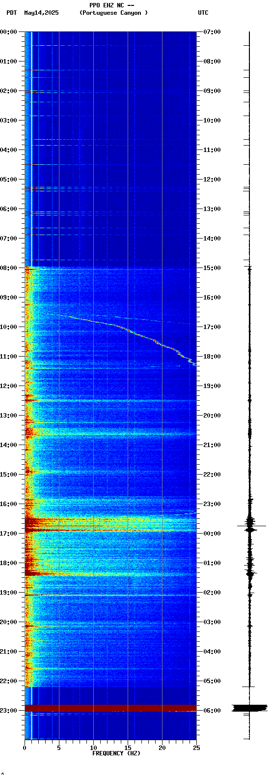Click the 20:00 UTC time tick label
The width and height of the screenshot is (271, 779).
click(212, 416)
